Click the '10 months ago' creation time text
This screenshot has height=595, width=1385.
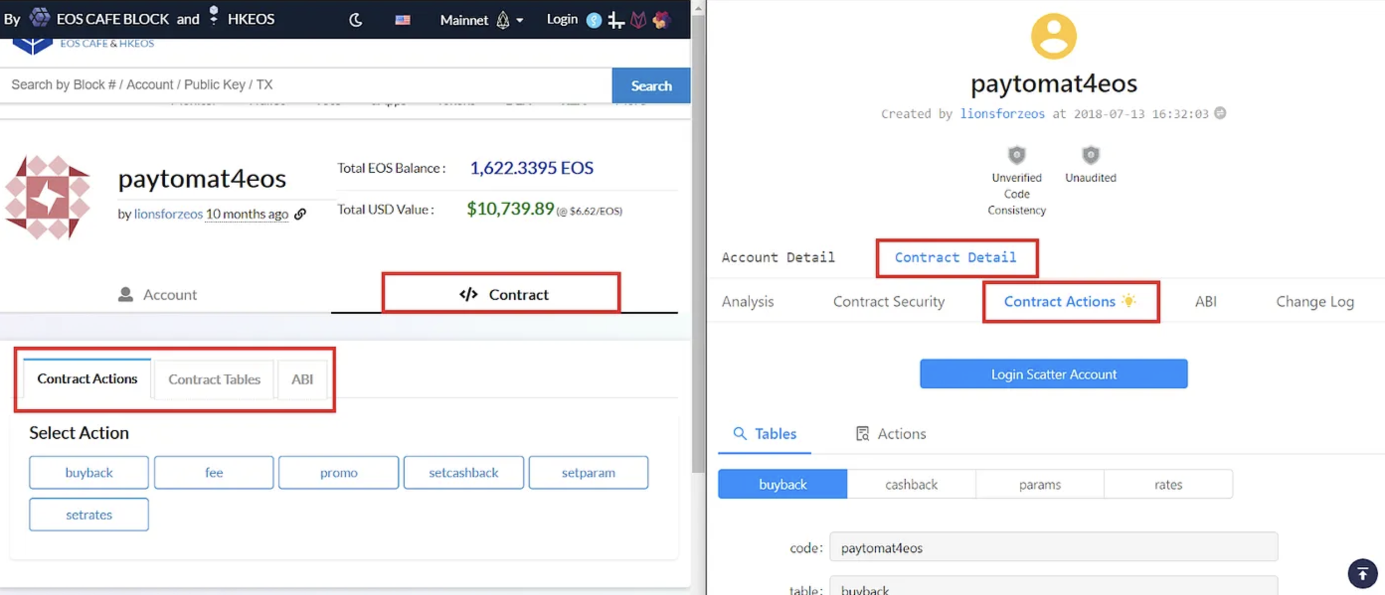click(247, 214)
